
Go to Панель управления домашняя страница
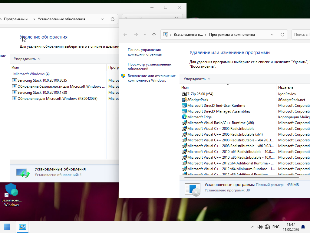point(147,52)
